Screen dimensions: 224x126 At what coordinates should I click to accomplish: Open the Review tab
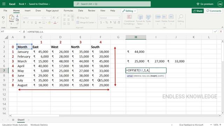[92, 10]
